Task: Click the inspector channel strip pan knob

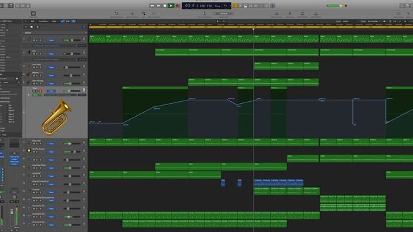Action: 14,197
